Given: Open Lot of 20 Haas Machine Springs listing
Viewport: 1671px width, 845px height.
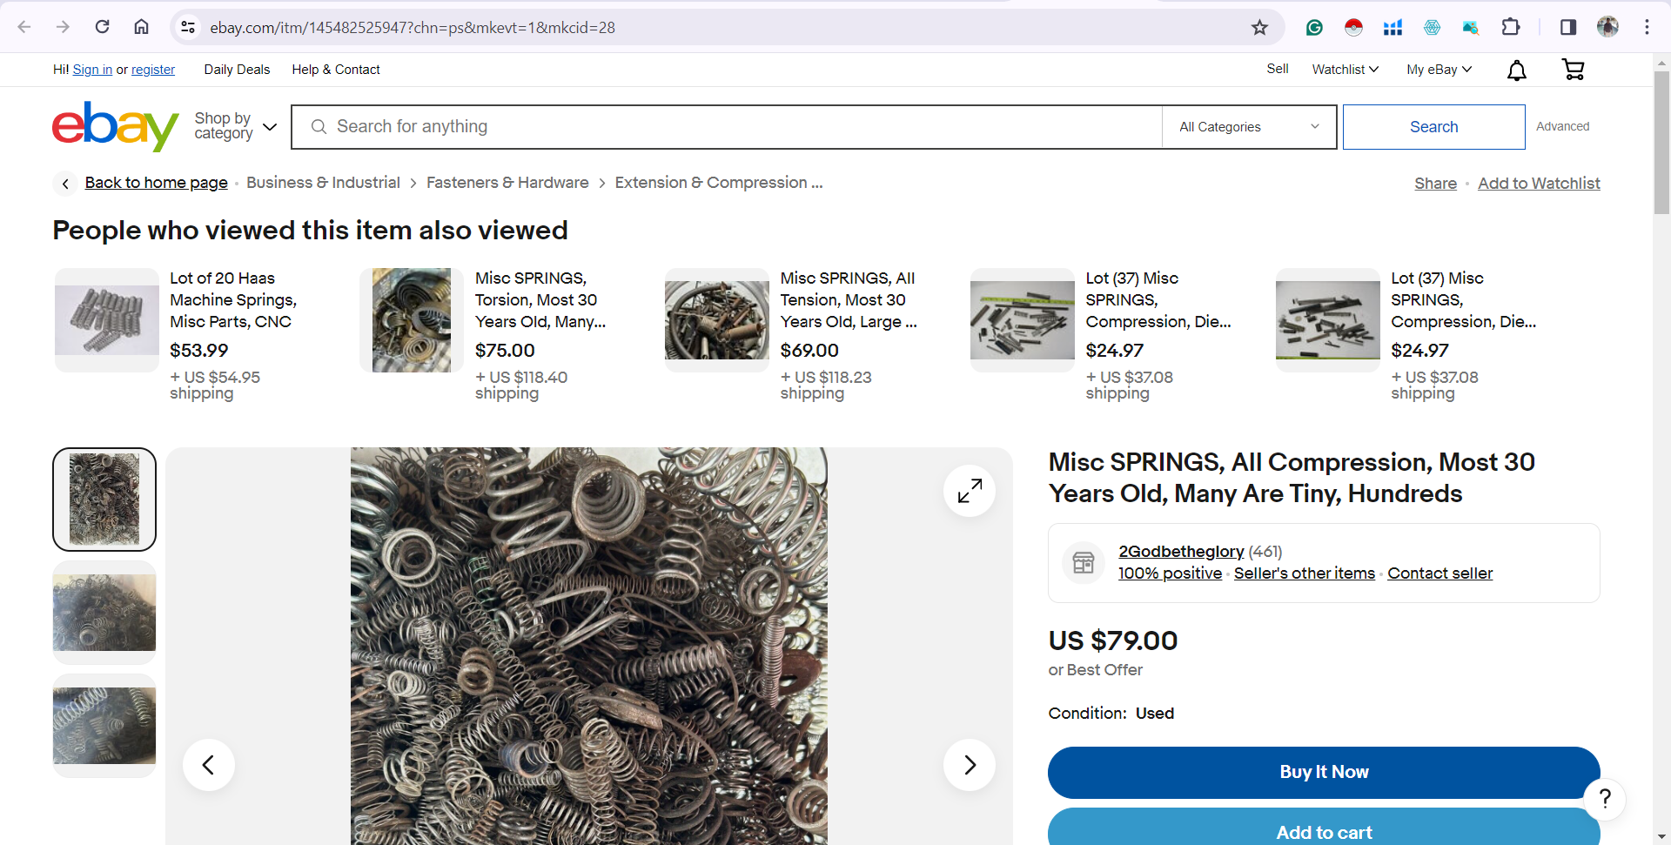Looking at the screenshot, I should tap(233, 300).
